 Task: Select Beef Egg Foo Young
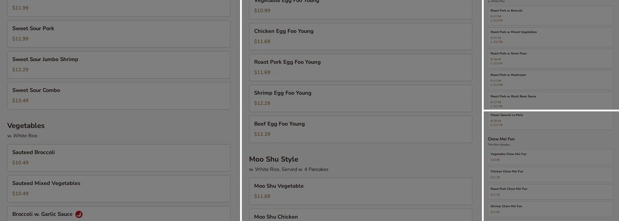click(360, 129)
